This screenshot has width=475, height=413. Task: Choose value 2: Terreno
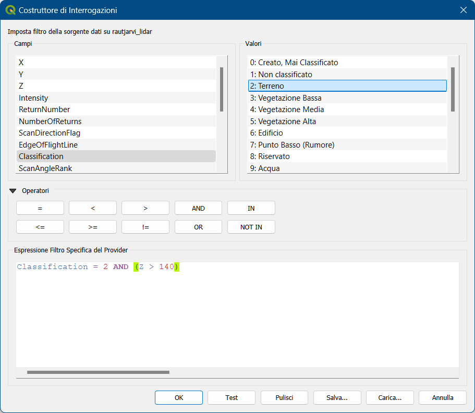[x=347, y=86]
